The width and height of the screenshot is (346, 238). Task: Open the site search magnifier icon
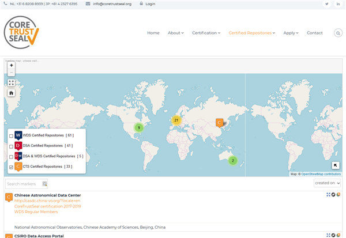coord(338,33)
